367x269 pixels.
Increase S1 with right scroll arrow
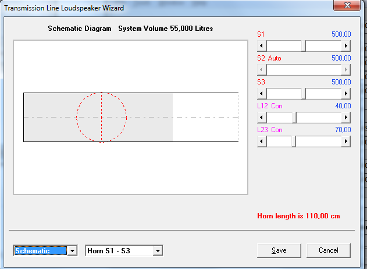point(345,46)
